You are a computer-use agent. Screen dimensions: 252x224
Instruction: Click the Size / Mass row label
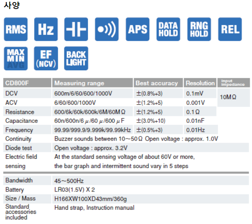20,199
